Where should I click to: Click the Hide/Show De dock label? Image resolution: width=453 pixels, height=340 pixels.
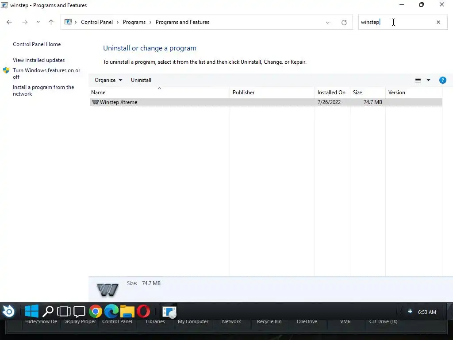coord(41,321)
